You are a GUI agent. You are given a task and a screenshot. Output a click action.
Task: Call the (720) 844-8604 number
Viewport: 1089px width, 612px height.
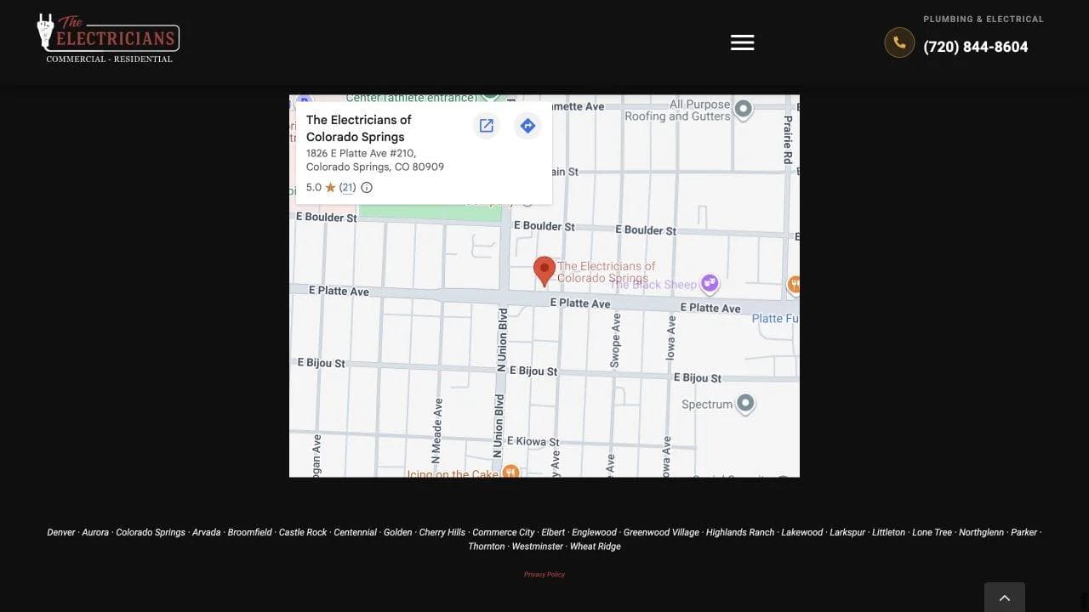coord(976,47)
